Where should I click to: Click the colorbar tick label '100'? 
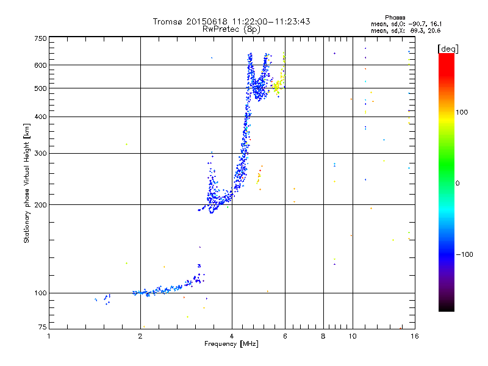point(462,112)
